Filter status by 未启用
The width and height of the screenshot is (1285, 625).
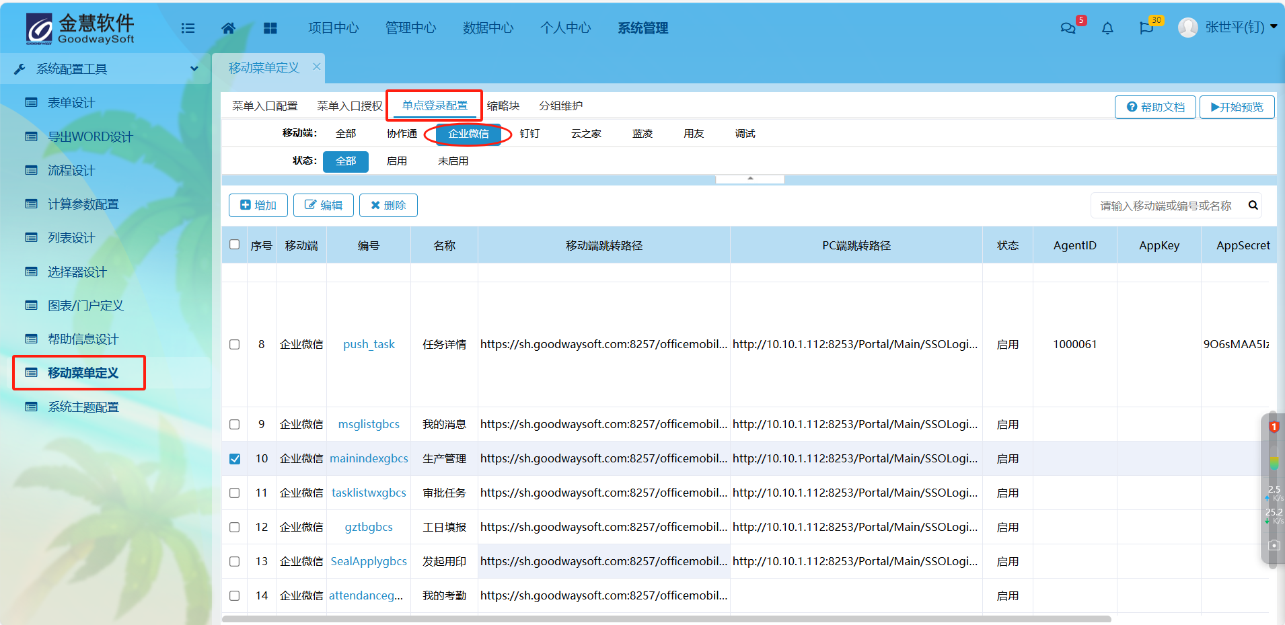tap(453, 161)
